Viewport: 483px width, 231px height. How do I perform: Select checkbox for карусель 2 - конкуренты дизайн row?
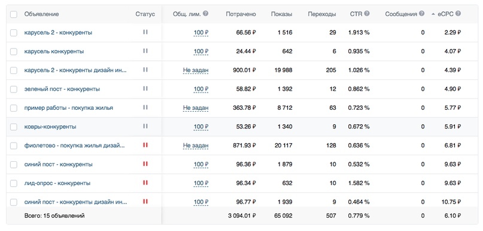point(14,70)
